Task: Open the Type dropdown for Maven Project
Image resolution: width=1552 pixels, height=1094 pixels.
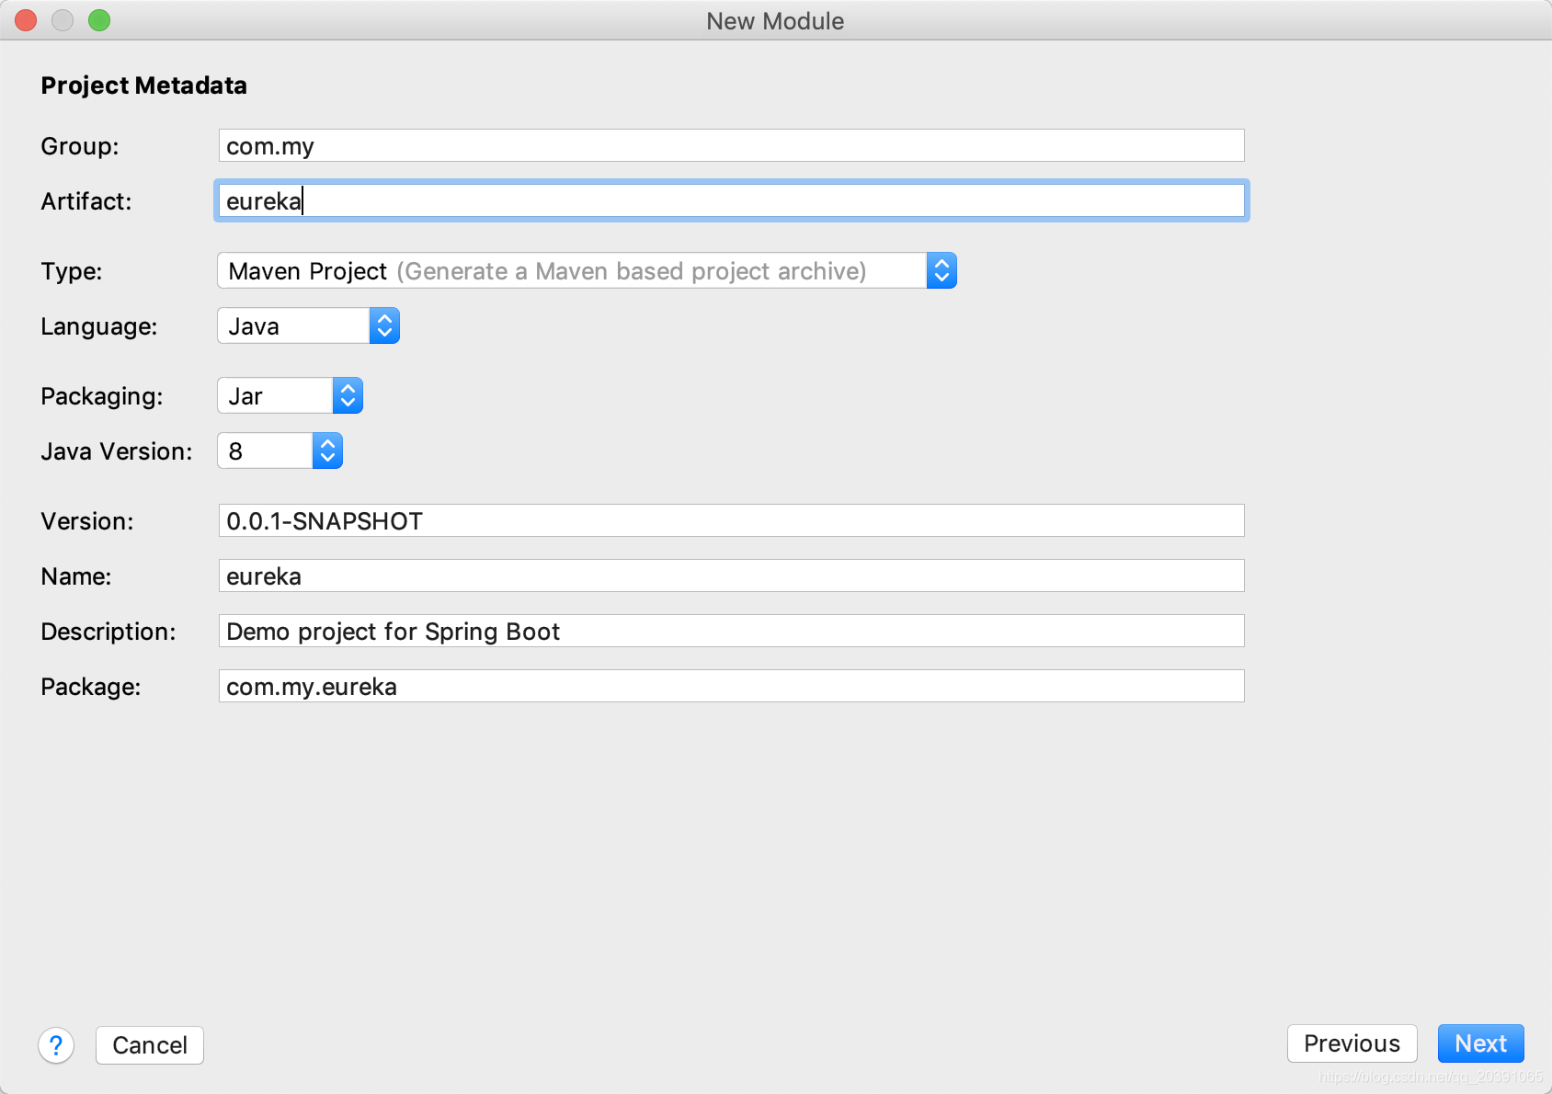Action: click(x=587, y=271)
